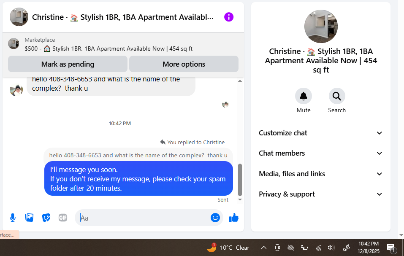Open weather widget 10°C Clear in taskbar
The image size is (404, 256).
pos(228,248)
